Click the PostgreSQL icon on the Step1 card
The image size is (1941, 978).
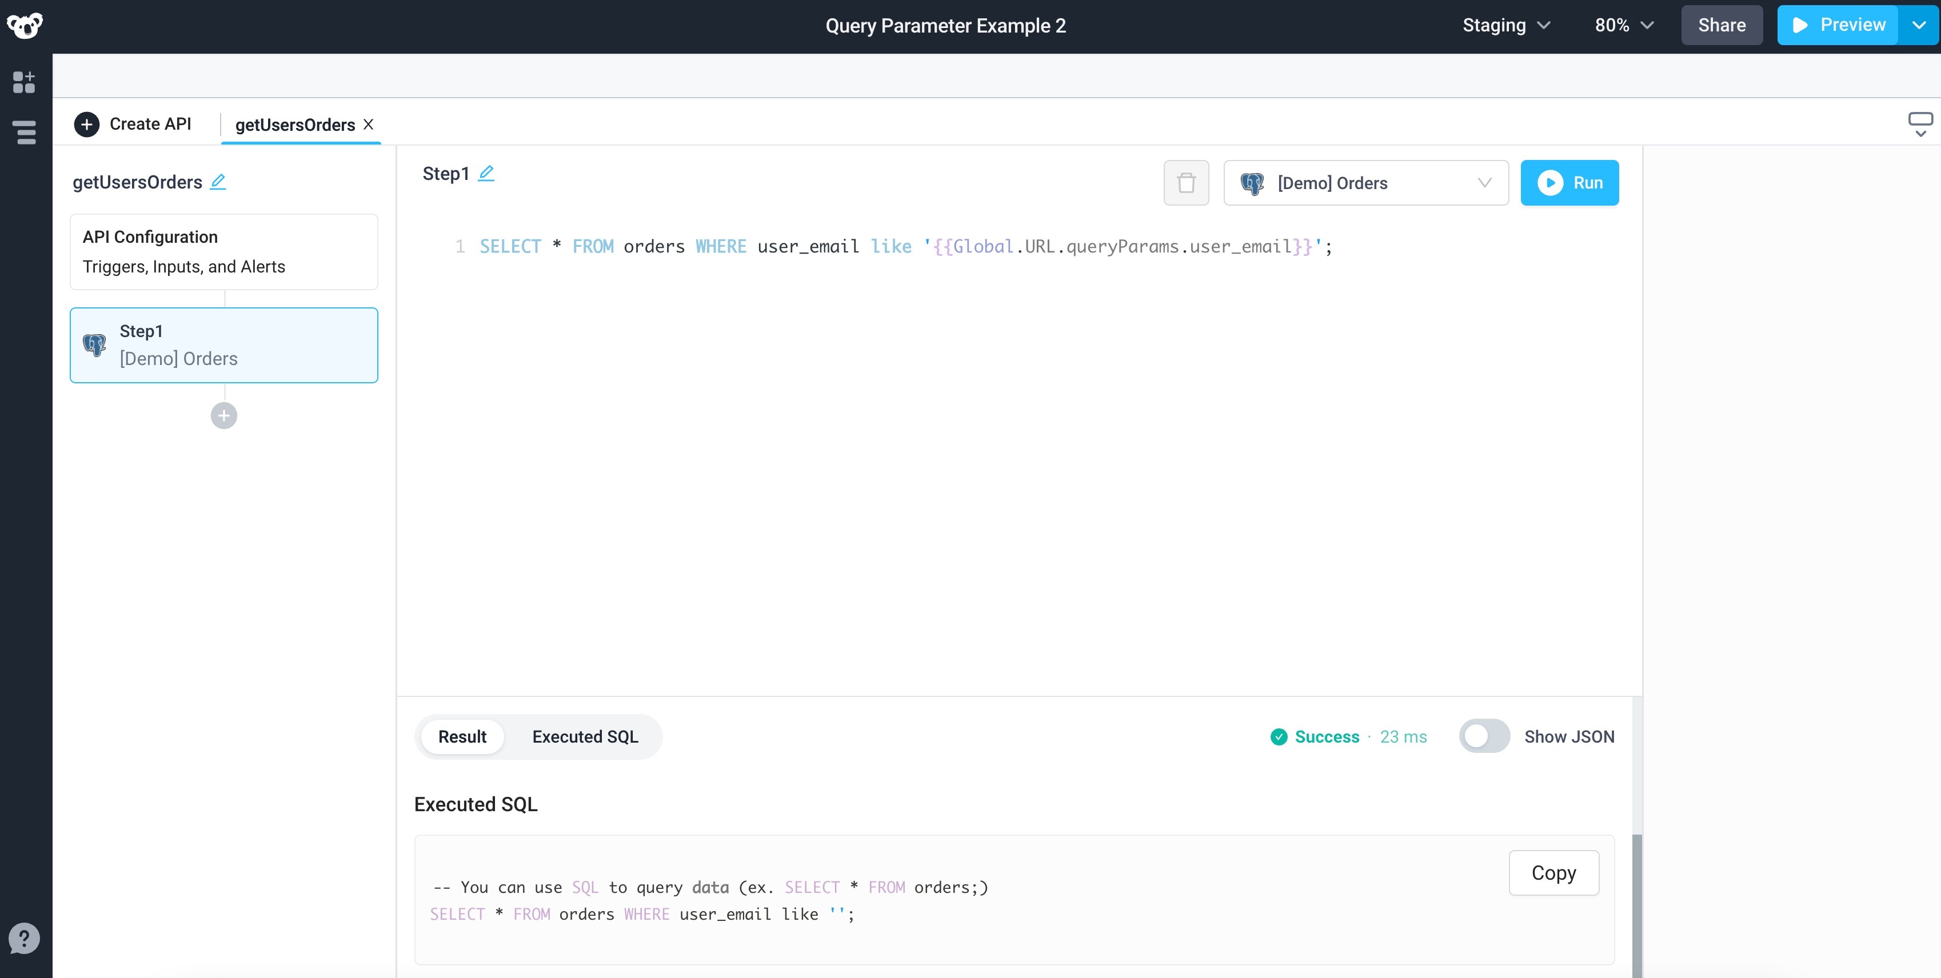[95, 345]
